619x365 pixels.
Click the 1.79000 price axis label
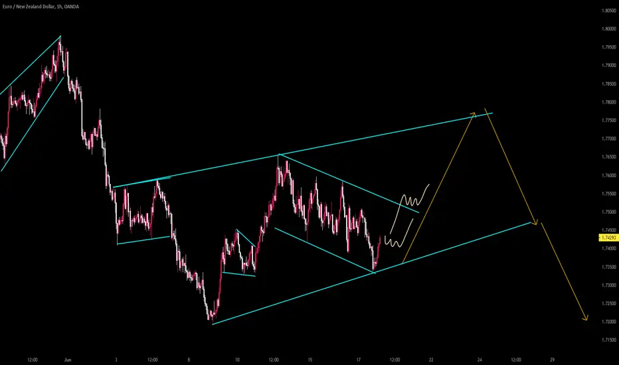609,66
